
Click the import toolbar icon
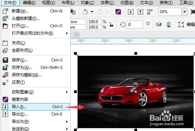(x=131, y=12)
